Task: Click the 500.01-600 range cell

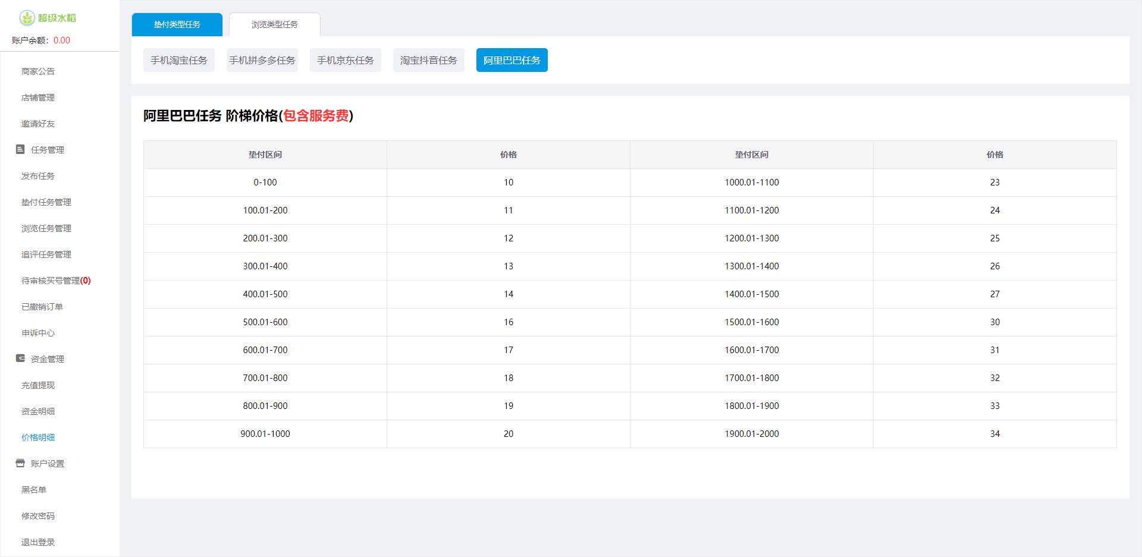Action: click(x=265, y=322)
